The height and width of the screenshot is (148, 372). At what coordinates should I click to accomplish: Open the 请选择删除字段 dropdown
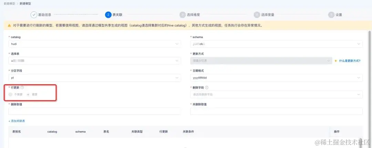276,94
